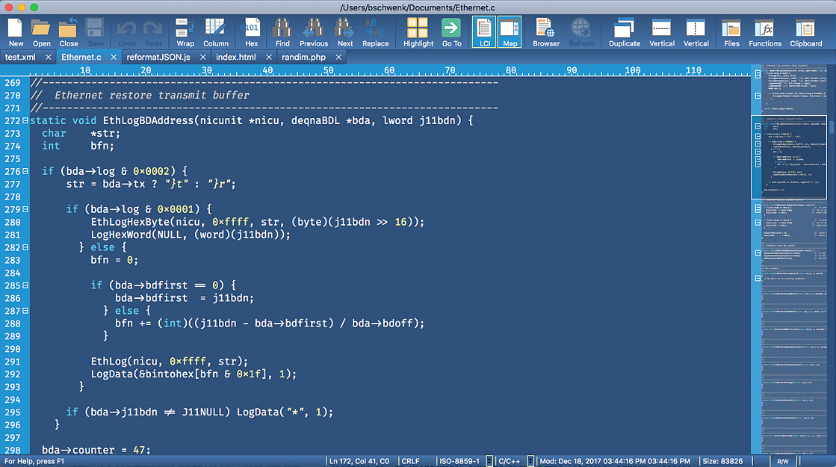Screen dimensions: 836x467
Task: Click the New file button
Action: (x=16, y=32)
